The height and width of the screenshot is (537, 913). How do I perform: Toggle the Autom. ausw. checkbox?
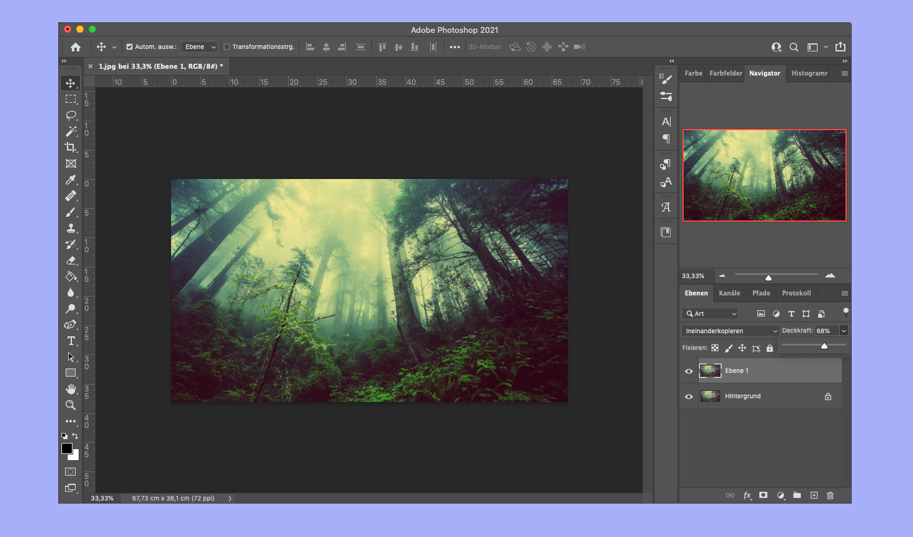click(130, 47)
